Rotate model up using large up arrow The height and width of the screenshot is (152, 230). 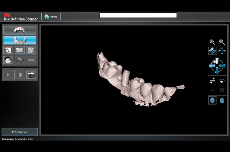217,60
